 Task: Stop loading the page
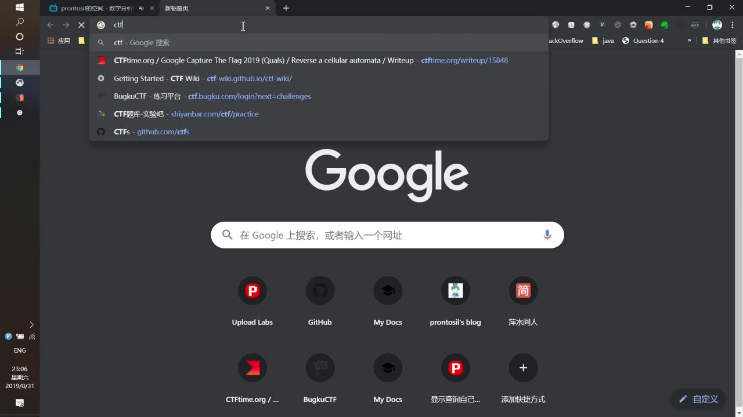81,25
